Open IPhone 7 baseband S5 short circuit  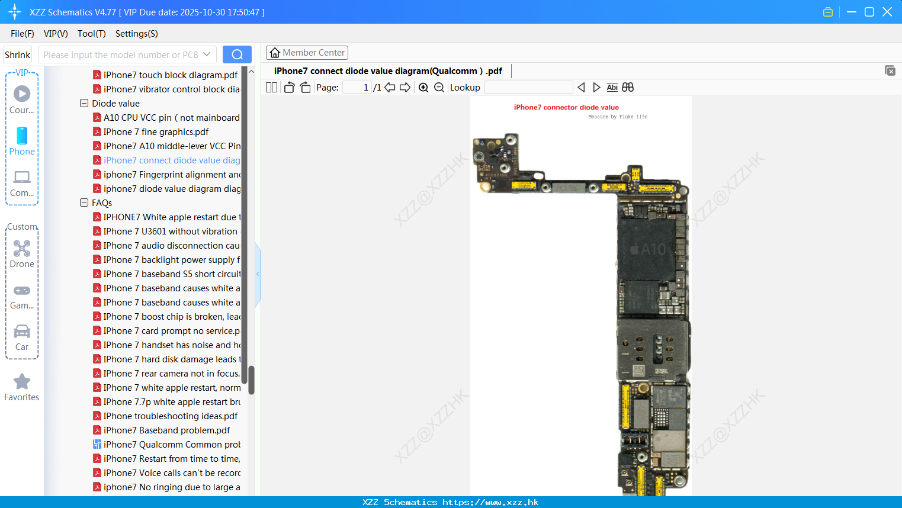(166, 274)
